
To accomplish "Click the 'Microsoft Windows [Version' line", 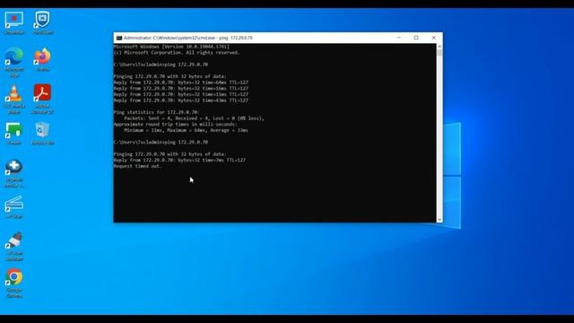I will pos(171,47).
